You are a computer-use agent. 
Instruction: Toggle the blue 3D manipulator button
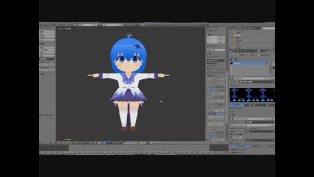(105, 143)
